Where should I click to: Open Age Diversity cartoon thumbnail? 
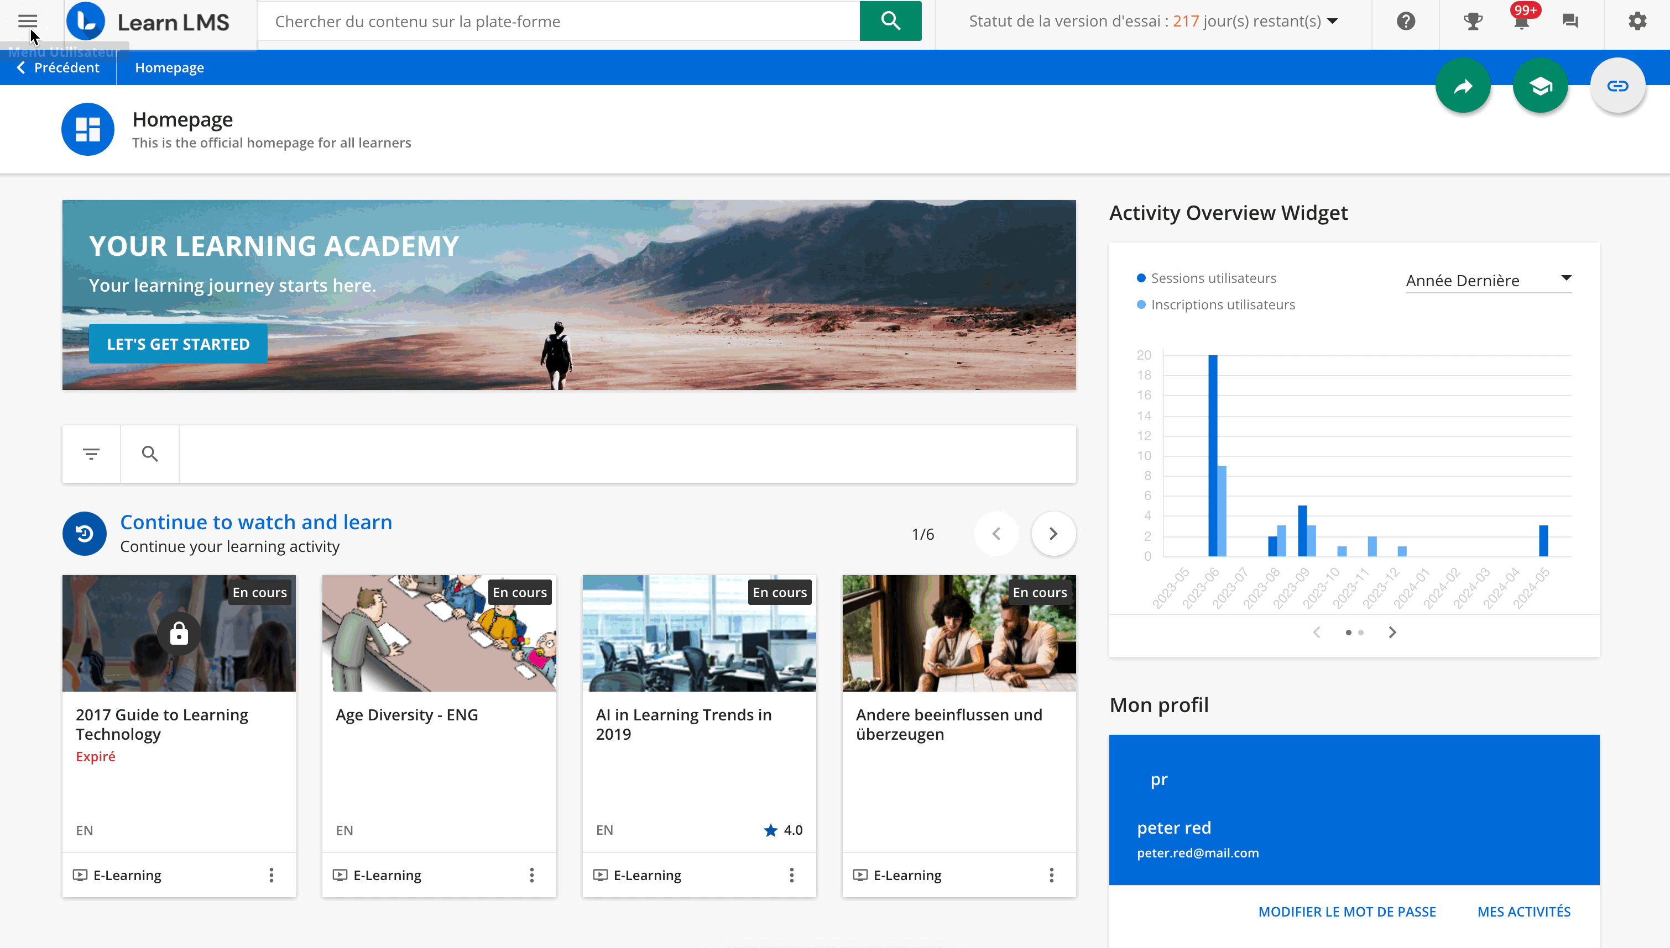tap(439, 633)
